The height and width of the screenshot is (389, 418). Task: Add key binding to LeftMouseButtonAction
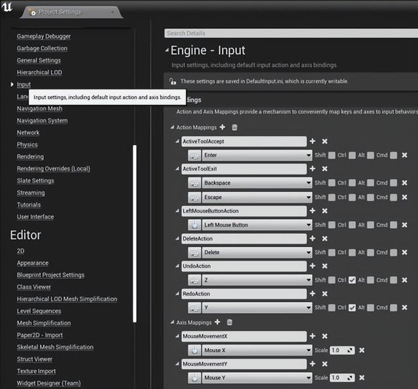[x=313, y=211]
